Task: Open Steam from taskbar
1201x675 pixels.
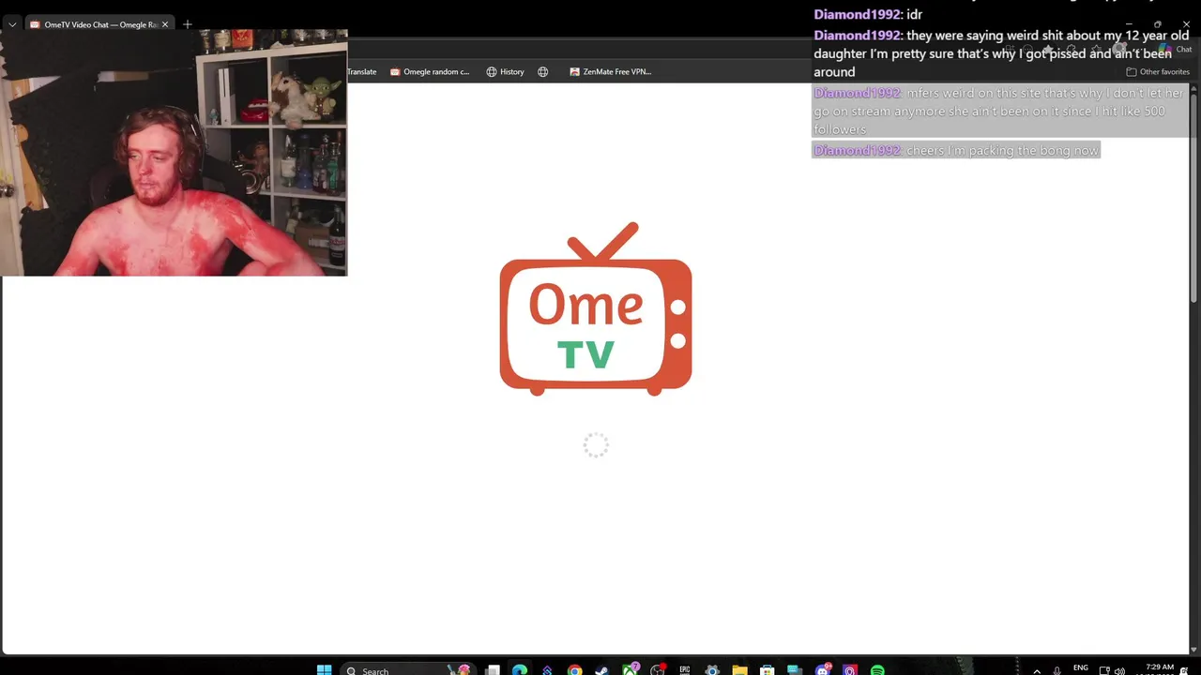Action: 601,669
